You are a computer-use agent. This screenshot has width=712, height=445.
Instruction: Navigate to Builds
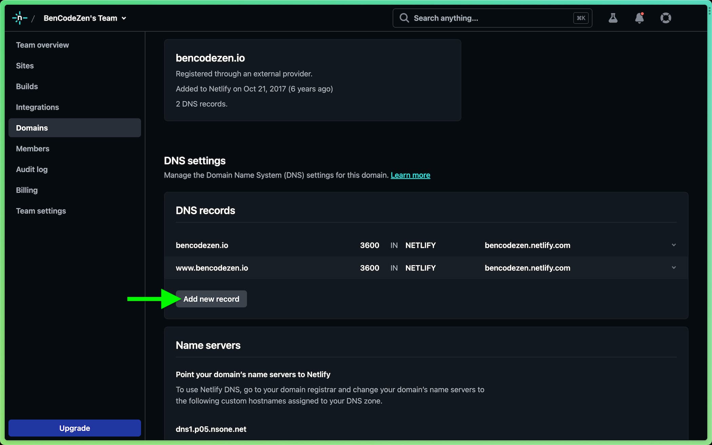click(27, 86)
